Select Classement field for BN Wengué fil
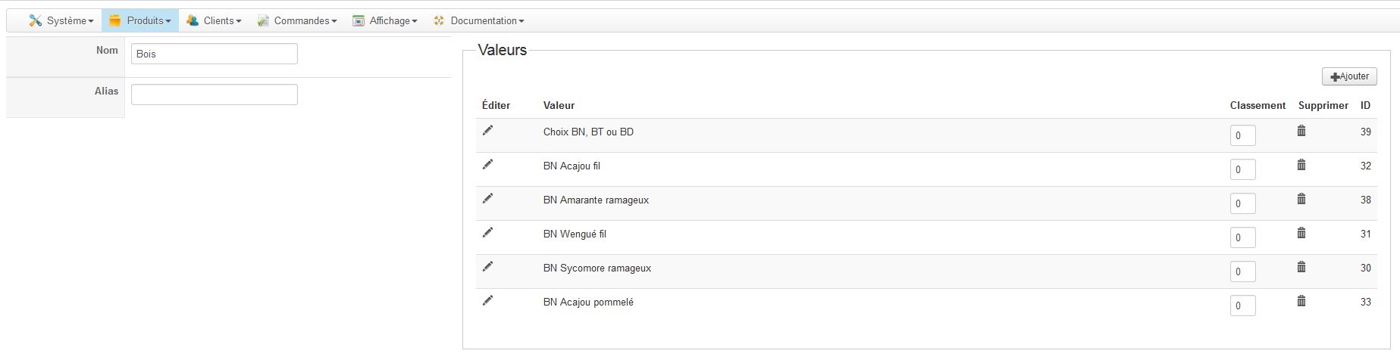 [1242, 237]
